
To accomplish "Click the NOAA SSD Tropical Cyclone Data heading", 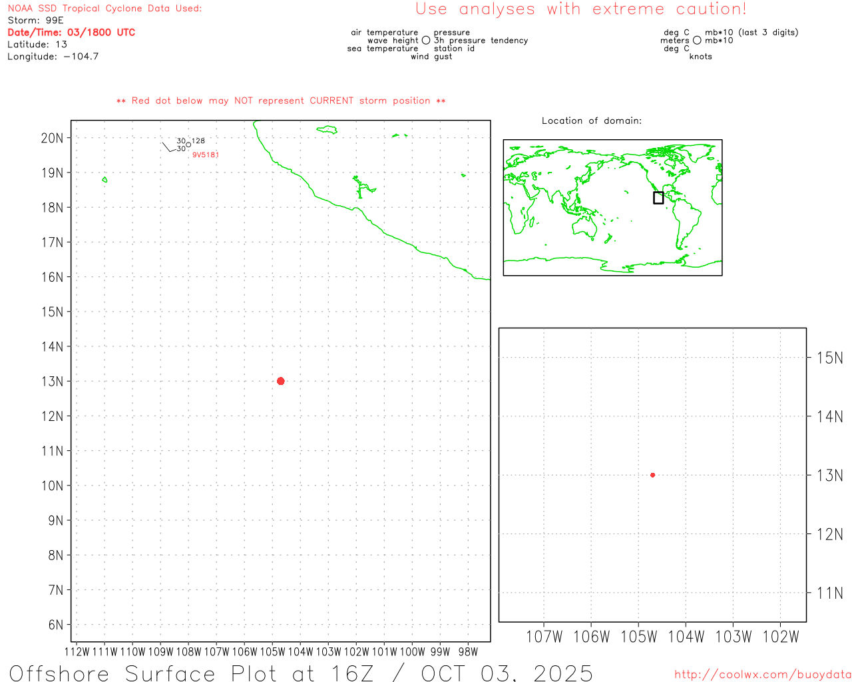I will (x=105, y=9).
